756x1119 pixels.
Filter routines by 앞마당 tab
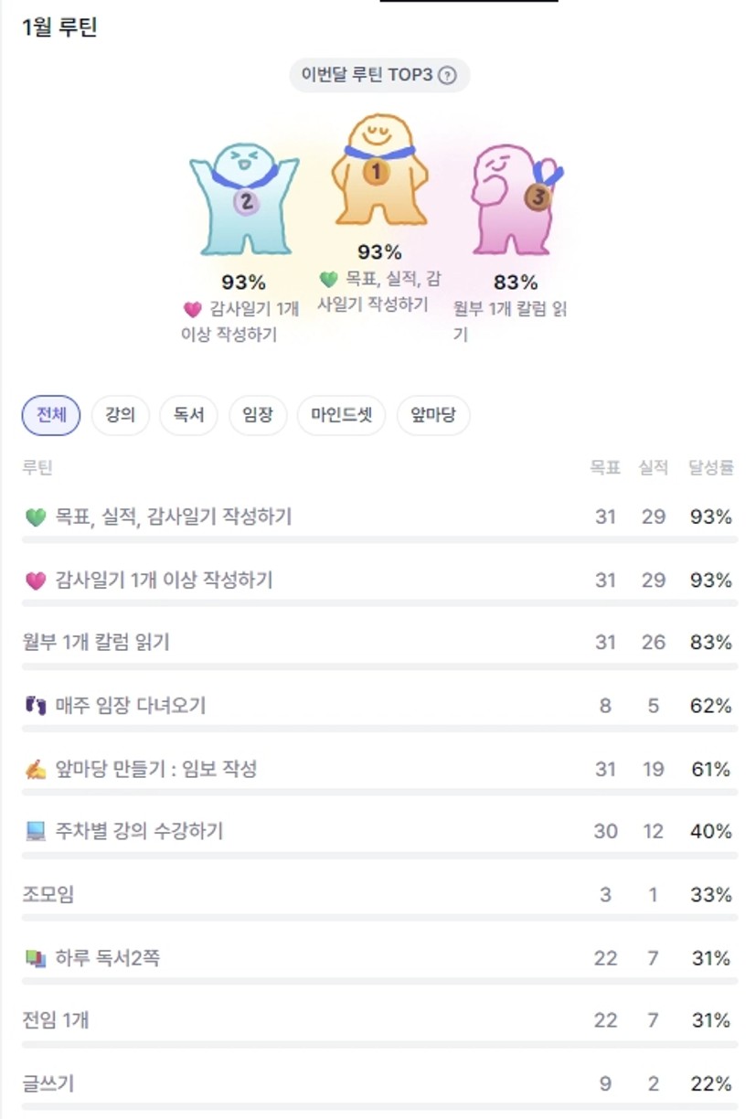(432, 416)
